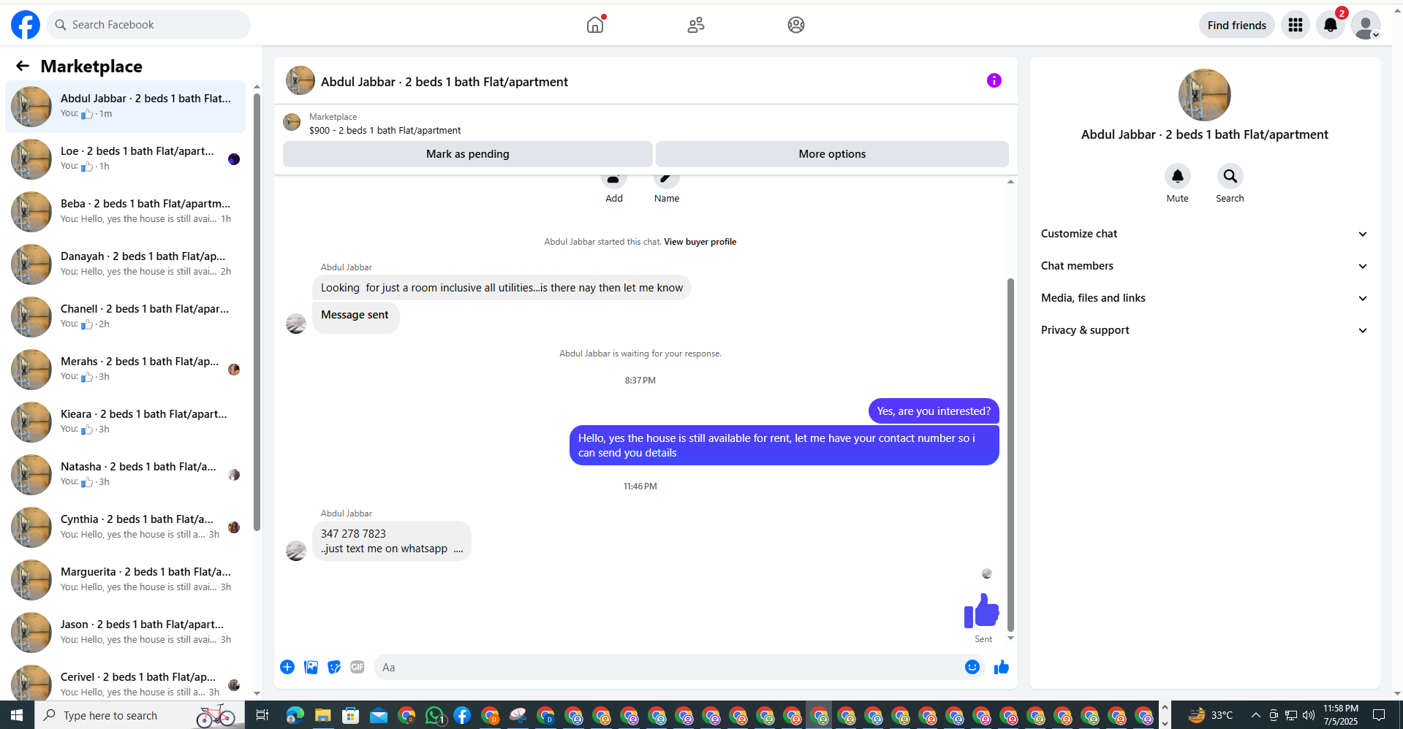Mute the chat via bell icon
The image size is (1403, 729).
1178,176
